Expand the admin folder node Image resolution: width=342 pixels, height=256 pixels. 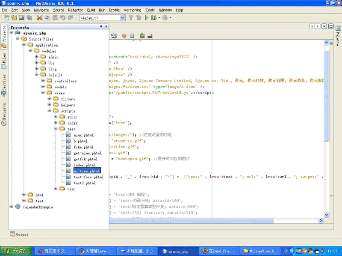tap(37, 57)
